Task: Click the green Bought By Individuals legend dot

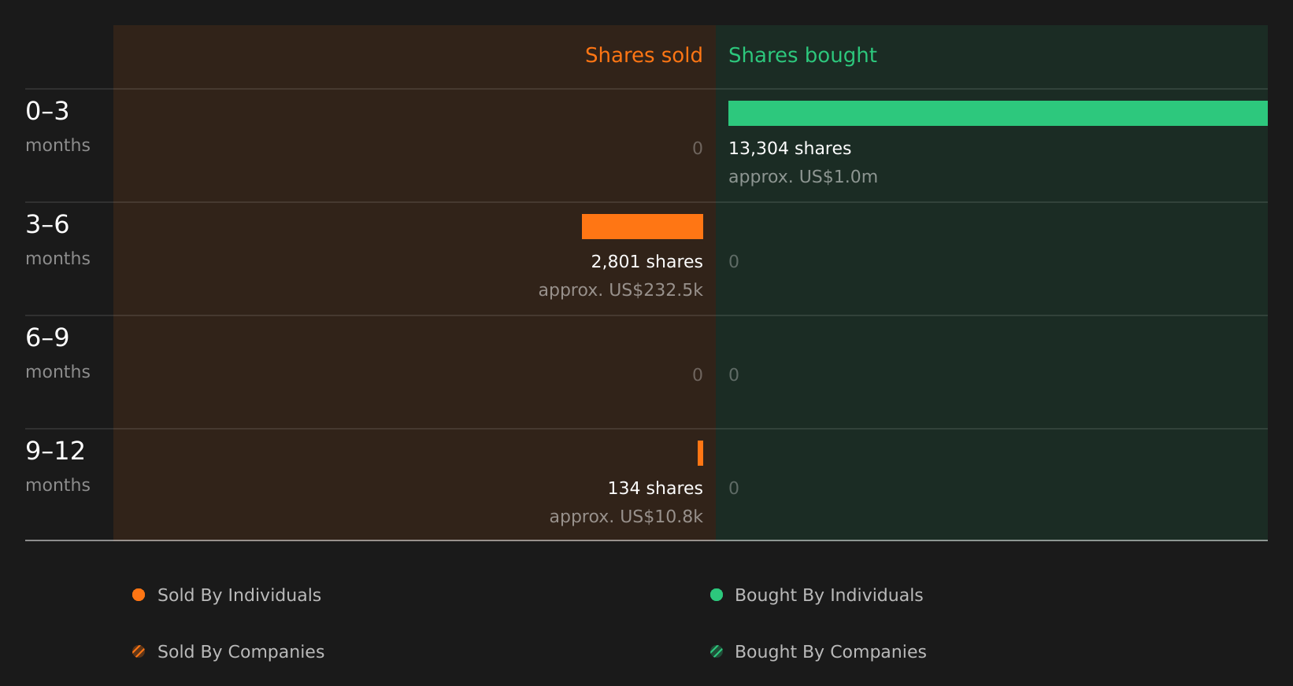Action: pos(717,595)
